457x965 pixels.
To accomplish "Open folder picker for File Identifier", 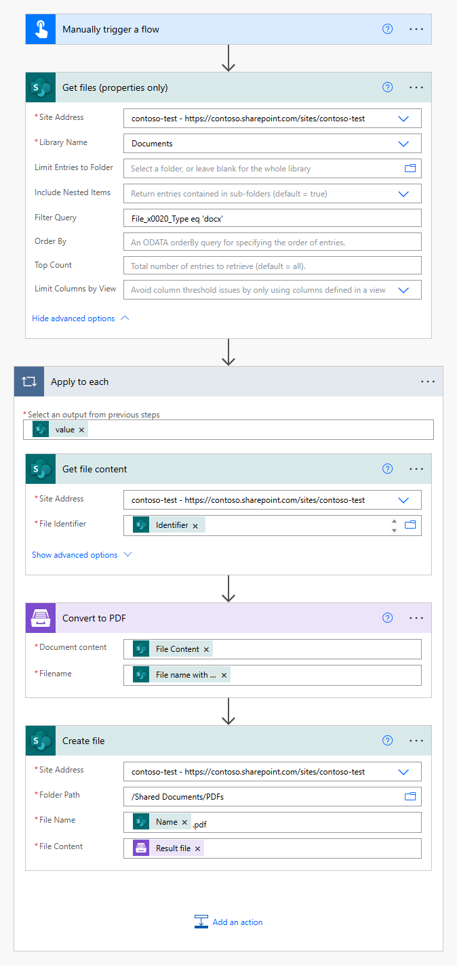I will point(410,525).
